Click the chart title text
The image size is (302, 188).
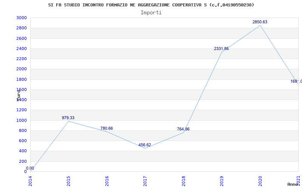[151, 5]
